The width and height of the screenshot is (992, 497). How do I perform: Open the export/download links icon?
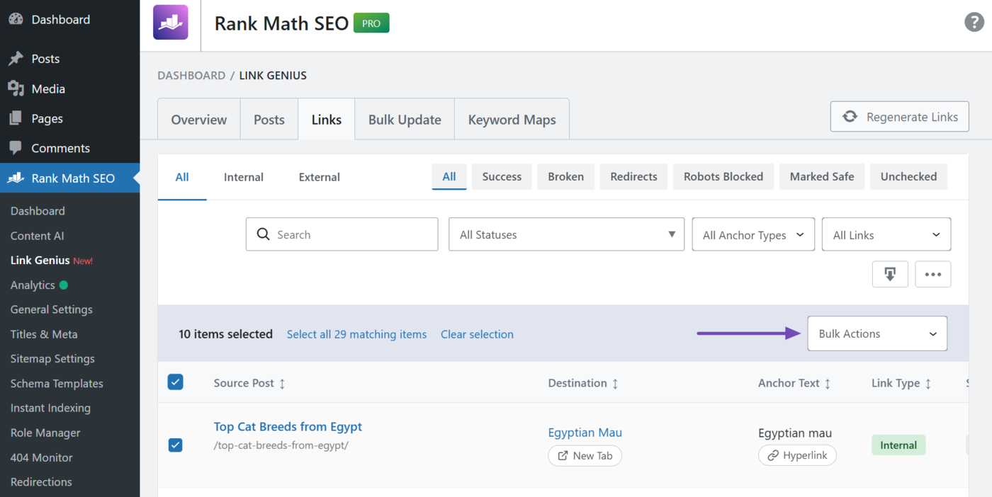point(890,274)
